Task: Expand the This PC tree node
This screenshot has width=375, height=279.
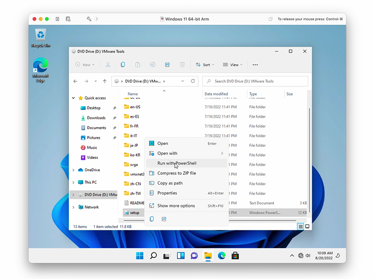Action: pos(74,182)
